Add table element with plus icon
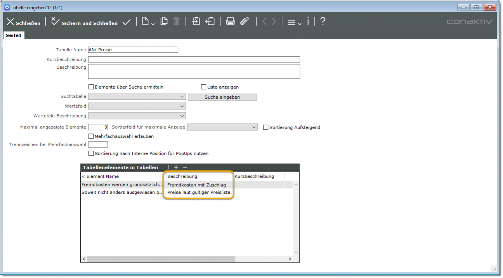The width and height of the screenshot is (503, 278). coord(176,167)
